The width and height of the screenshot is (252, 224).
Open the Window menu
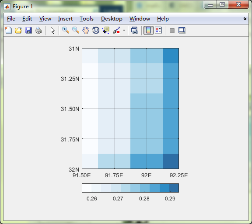point(140,19)
